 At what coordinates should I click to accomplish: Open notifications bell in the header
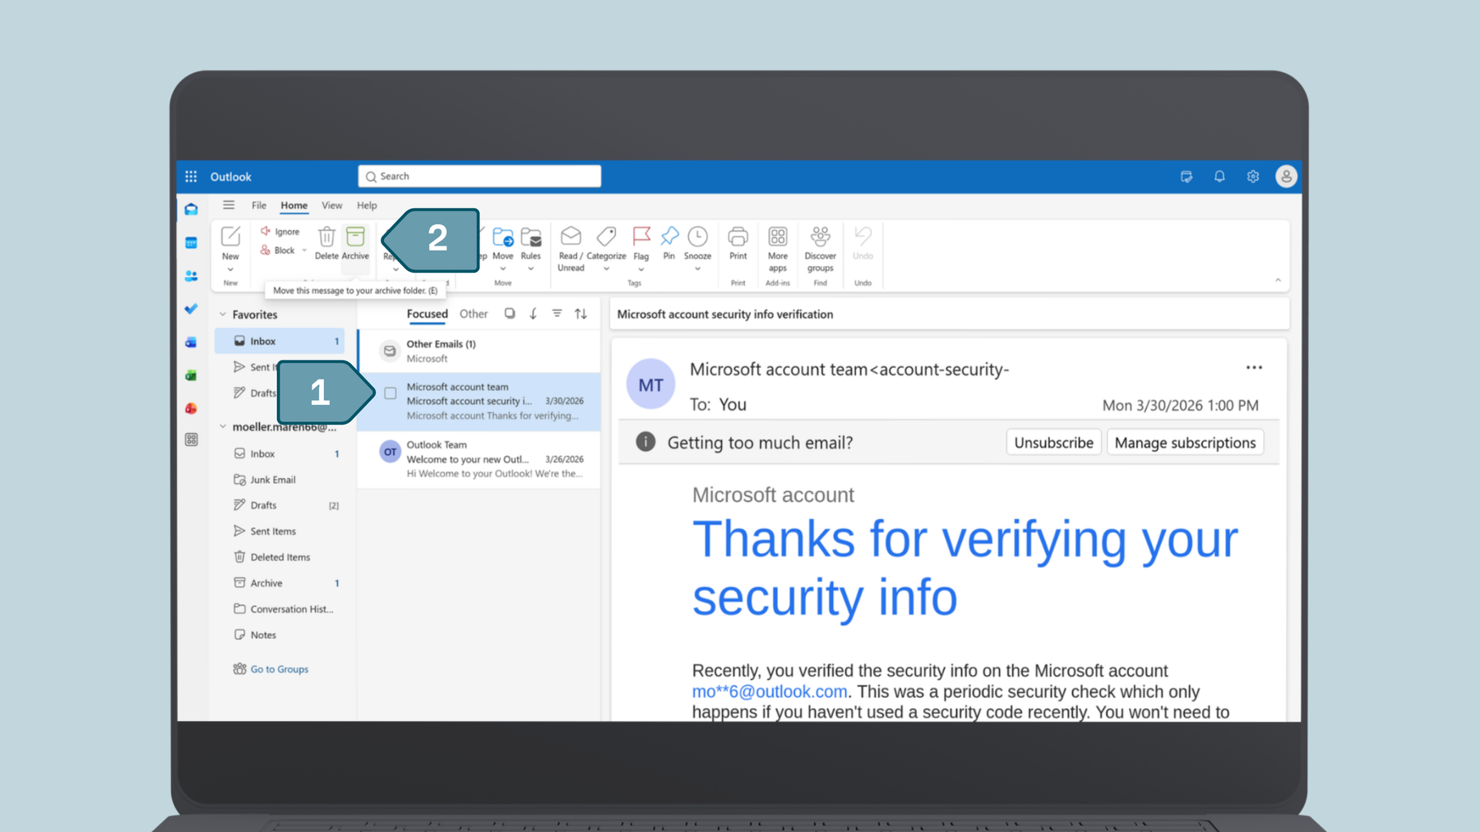coord(1219,177)
